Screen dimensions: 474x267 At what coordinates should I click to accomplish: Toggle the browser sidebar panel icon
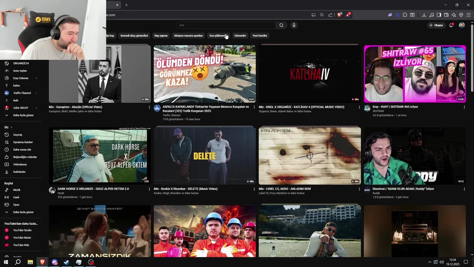click(439, 15)
